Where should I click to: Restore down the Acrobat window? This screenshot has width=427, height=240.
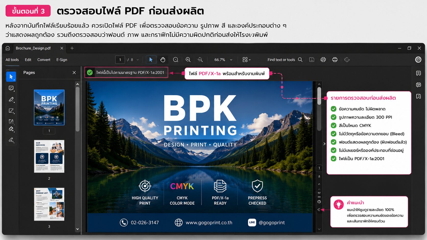point(409,48)
